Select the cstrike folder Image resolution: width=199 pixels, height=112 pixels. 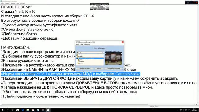click(81, 60)
